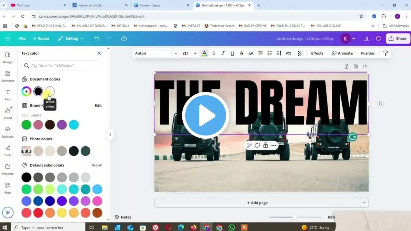This screenshot has width=411, height=231.
Task: Expand the Editing mode dropdown
Action: pos(71,38)
